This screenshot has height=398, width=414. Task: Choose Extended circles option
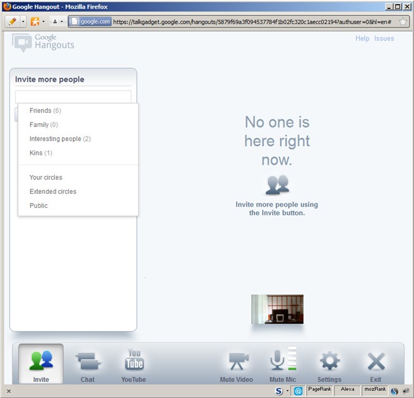78,191
